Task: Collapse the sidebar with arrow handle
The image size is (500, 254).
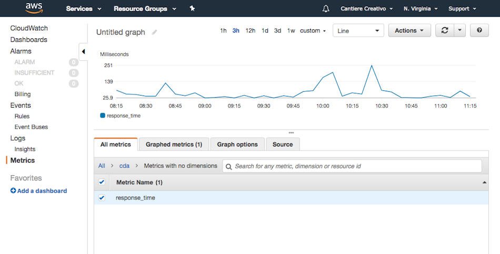Action: pos(83,51)
